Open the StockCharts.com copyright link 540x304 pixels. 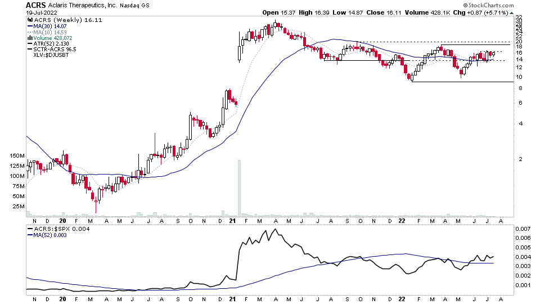click(488, 5)
